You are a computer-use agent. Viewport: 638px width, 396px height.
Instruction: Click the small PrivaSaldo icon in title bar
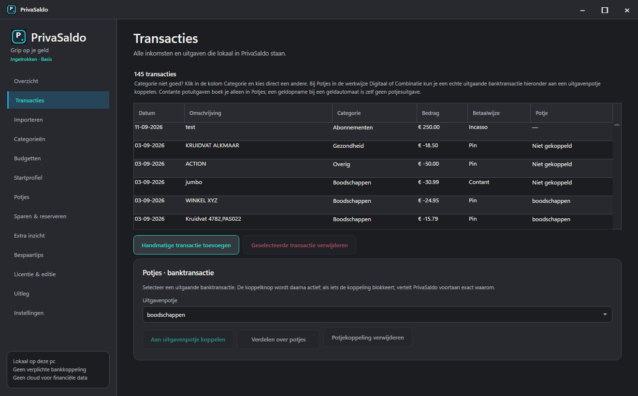[x=11, y=9]
